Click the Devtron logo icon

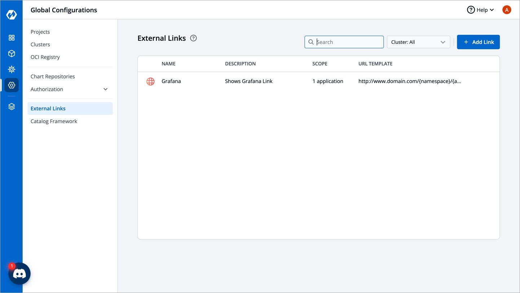click(x=12, y=15)
